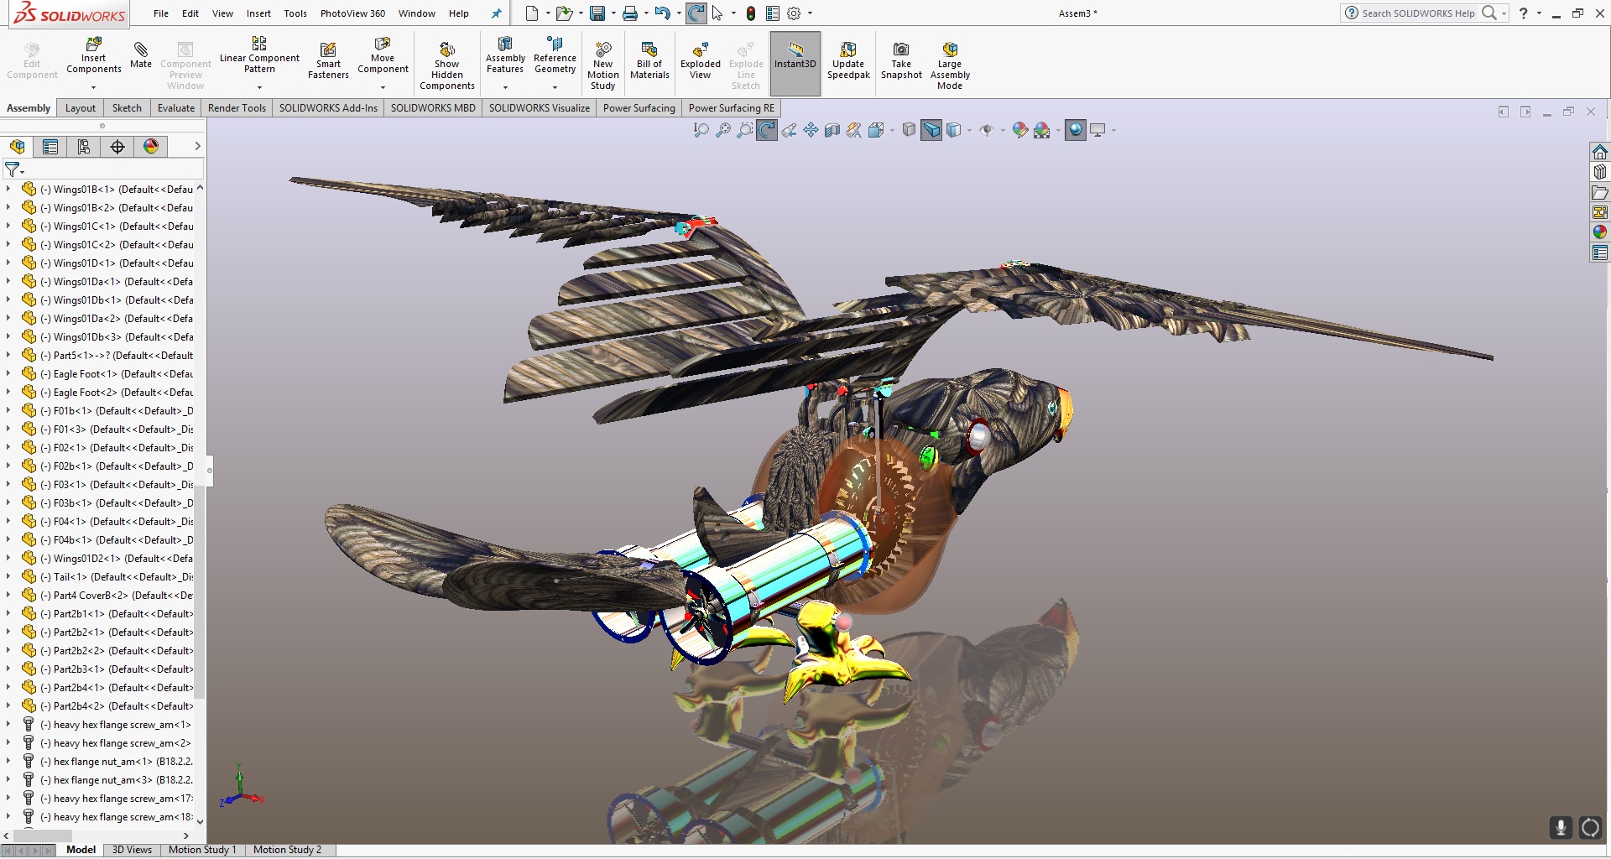Viewport: 1611px width, 859px height.
Task: Expand the Tail component tree item
Action: [x=10, y=576]
